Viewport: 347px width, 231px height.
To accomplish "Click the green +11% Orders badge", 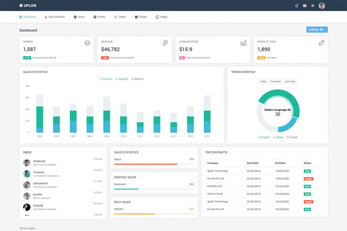I will coord(27,58).
